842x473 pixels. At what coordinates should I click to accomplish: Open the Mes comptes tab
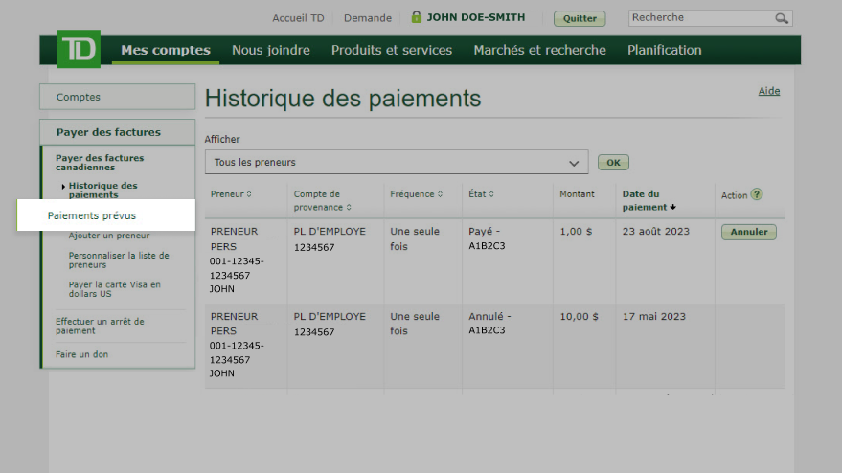point(166,50)
